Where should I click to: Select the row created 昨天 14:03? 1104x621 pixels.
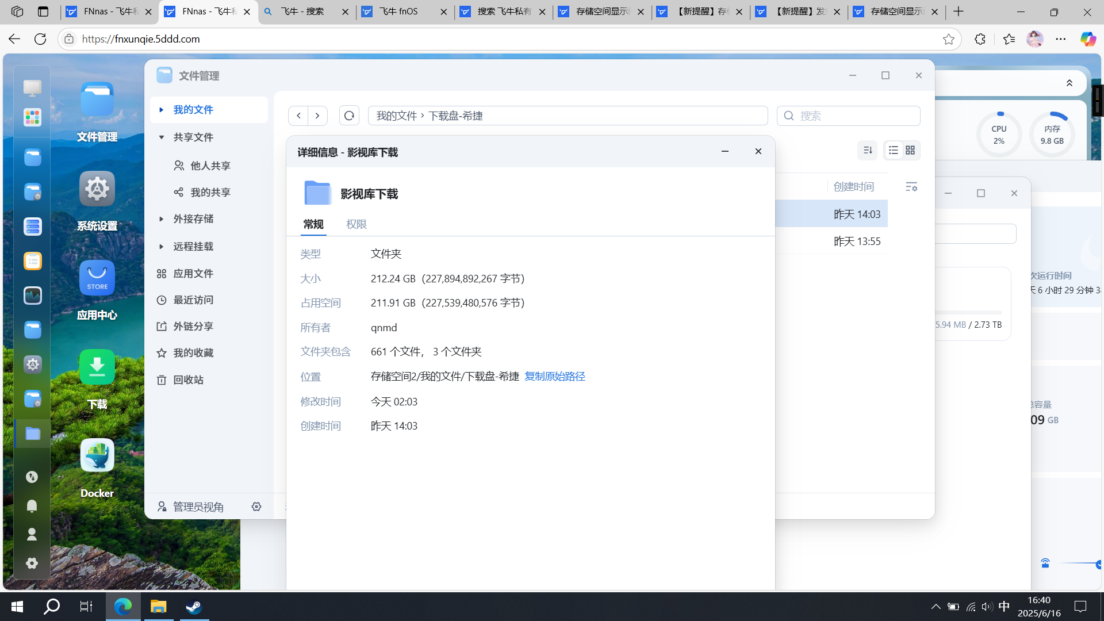point(831,214)
